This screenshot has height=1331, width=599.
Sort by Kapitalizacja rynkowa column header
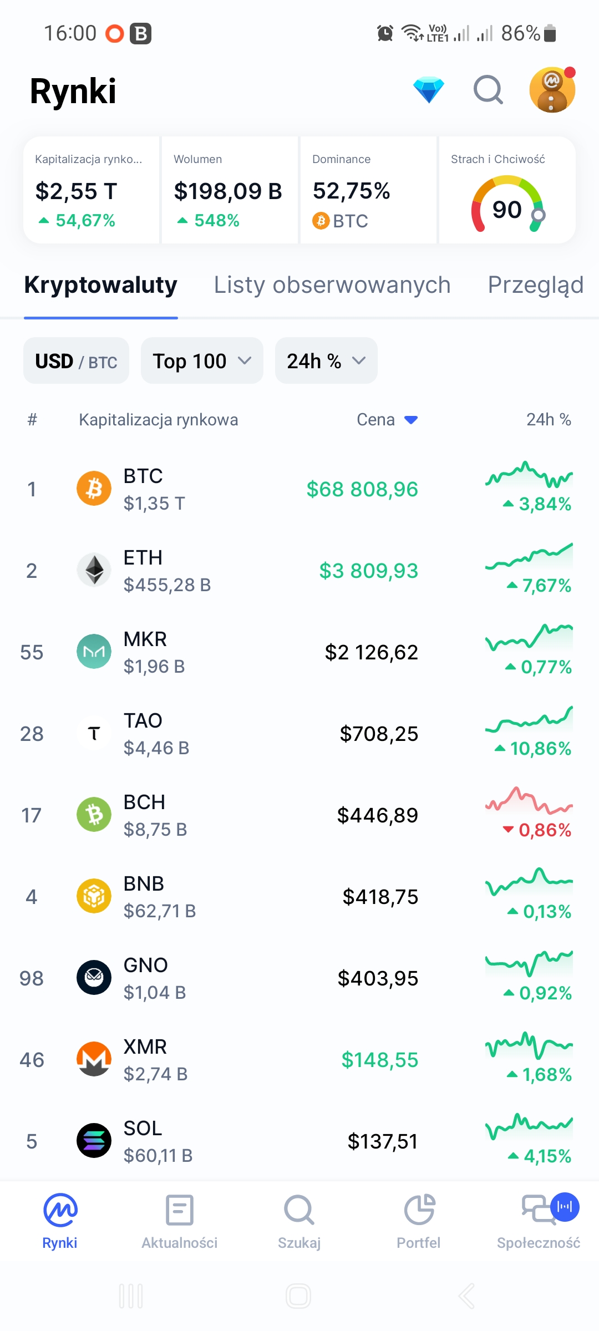pyautogui.click(x=158, y=420)
